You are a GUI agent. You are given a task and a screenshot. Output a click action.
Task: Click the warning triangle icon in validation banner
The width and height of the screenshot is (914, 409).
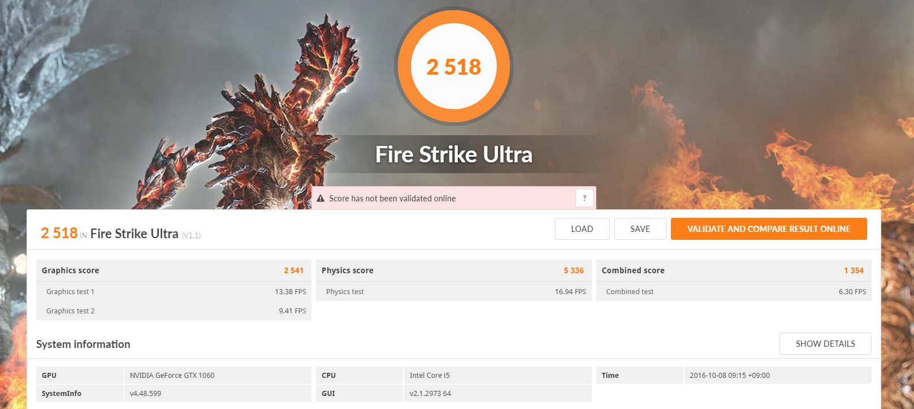(320, 199)
